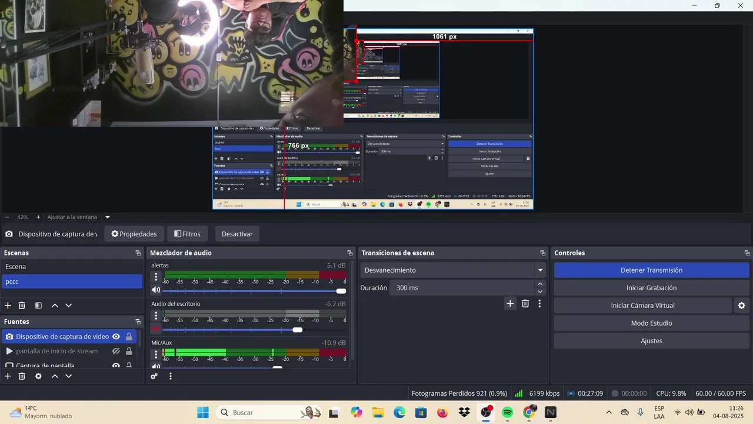Image resolution: width=753 pixels, height=424 pixels.
Task: Open Audio del escritorio channel options
Action: click(156, 316)
